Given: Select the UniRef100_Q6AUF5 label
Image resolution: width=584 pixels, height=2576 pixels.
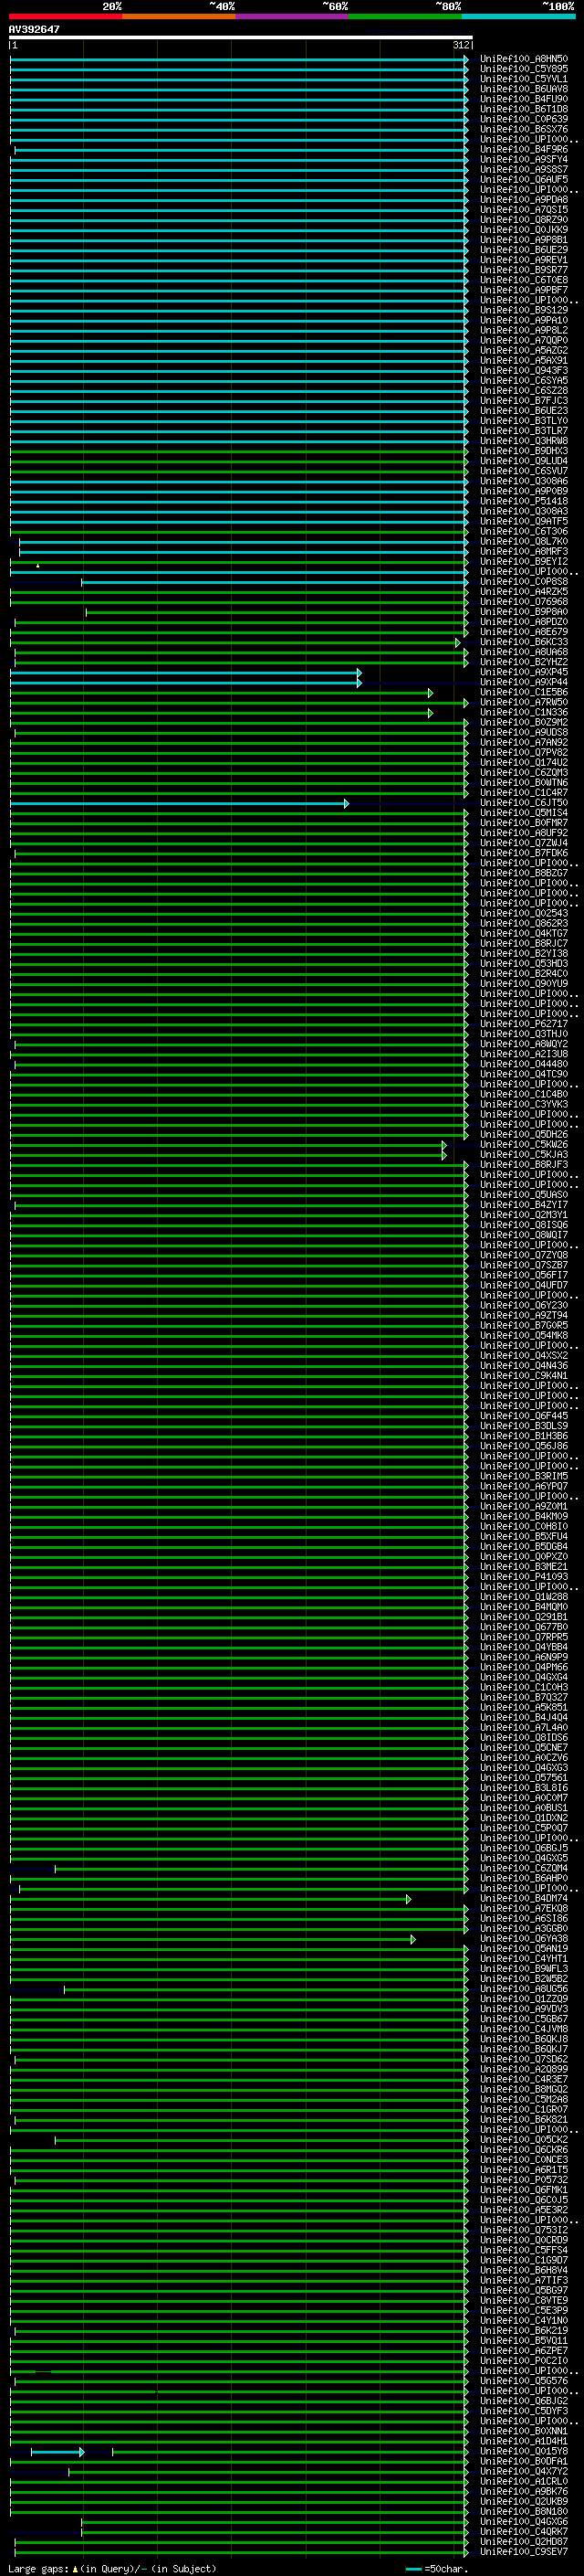Looking at the screenshot, I should click(523, 180).
